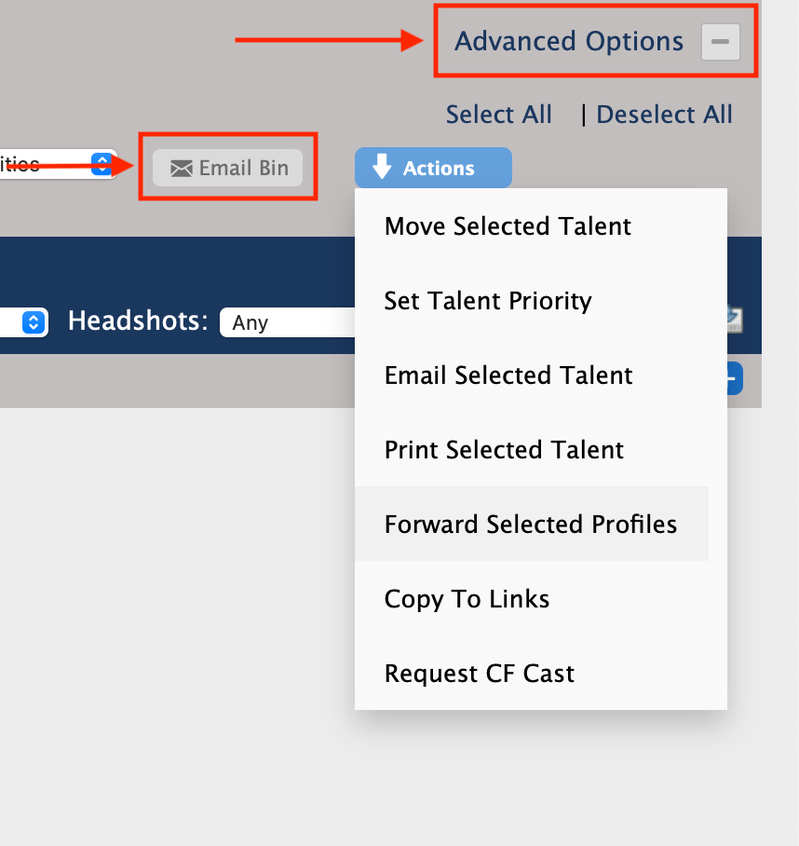Open the dropdown ending in "ities"
Viewport: 799px width, 846px height.
click(x=59, y=164)
